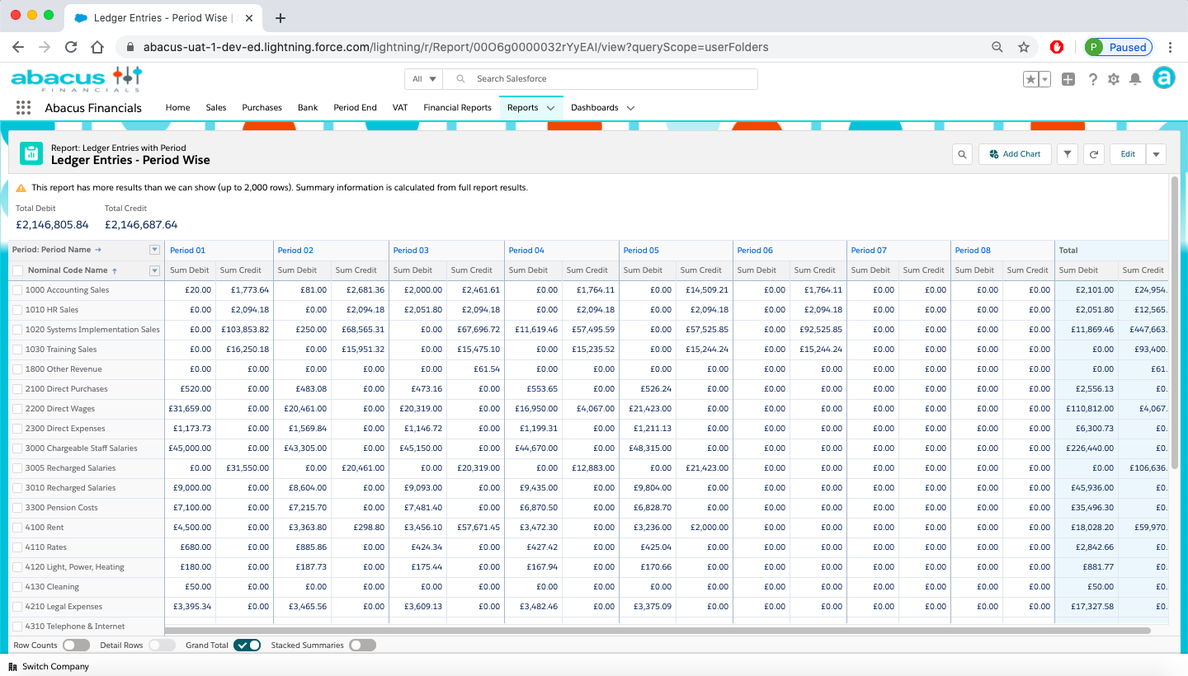Open Salesforce Setup gear icon

(1113, 78)
